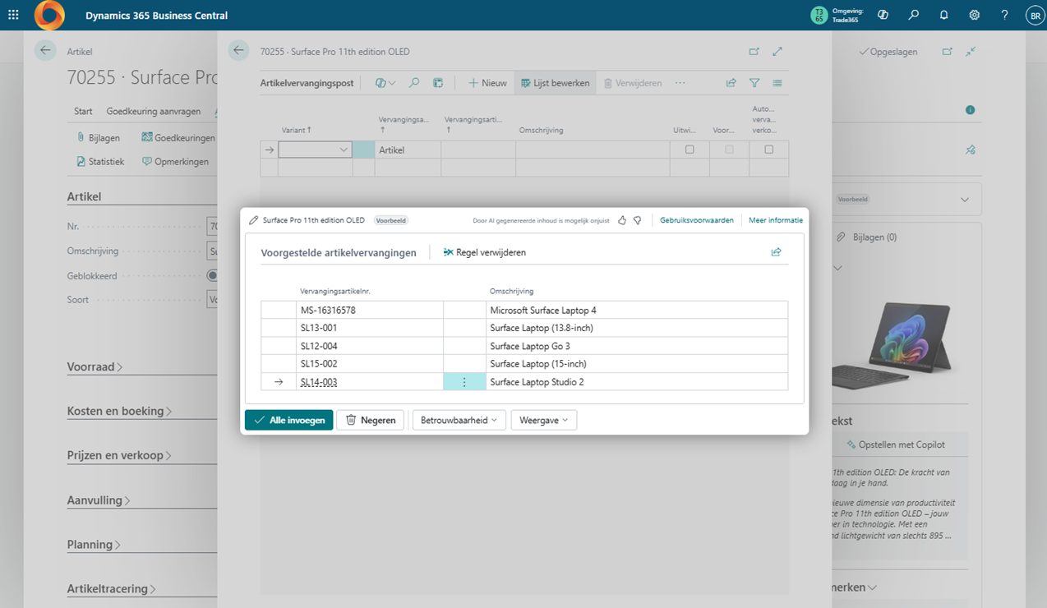Image resolution: width=1047 pixels, height=608 pixels.
Task: Click thumbs up feedback icon
Action: [622, 220]
